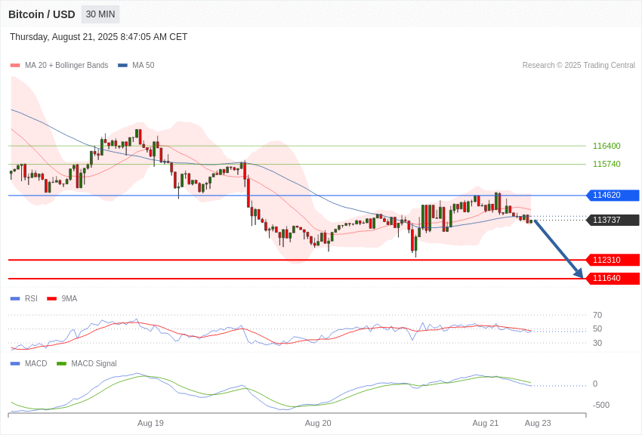This screenshot has width=642, height=435.
Task: Click the red 9MA legend swatch
Action: (x=51, y=299)
